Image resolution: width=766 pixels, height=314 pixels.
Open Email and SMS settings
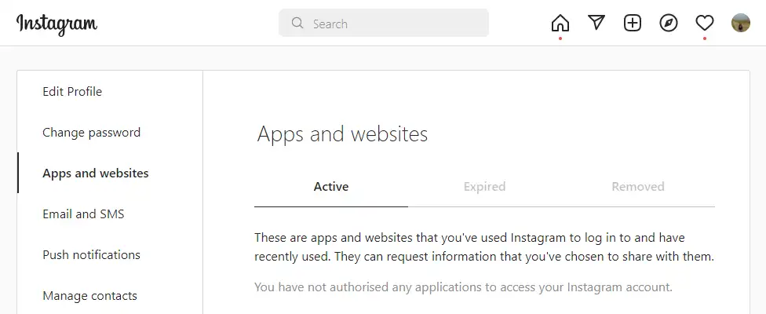(x=83, y=214)
